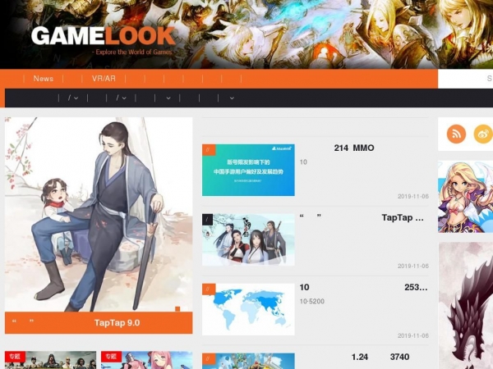Open the VR/AR menu item

pos(104,79)
